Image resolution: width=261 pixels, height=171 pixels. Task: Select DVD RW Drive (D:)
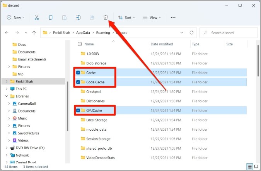(30, 148)
